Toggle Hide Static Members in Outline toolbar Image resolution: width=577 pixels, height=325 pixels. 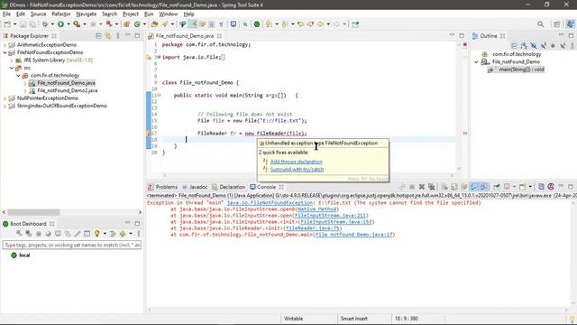click(543, 46)
